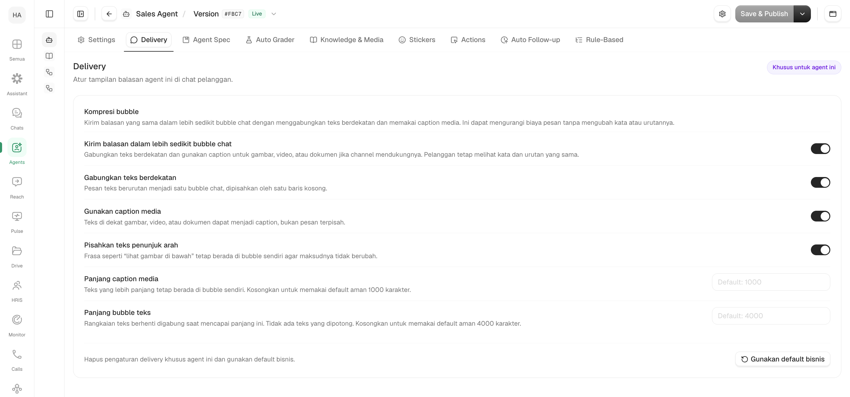The width and height of the screenshot is (850, 397).
Task: Open the Stickers tab
Action: pos(417,40)
